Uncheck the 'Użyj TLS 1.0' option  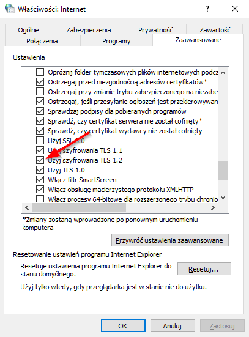[x=40, y=170]
